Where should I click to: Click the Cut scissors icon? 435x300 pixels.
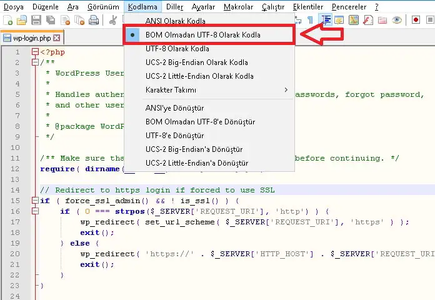point(114,21)
